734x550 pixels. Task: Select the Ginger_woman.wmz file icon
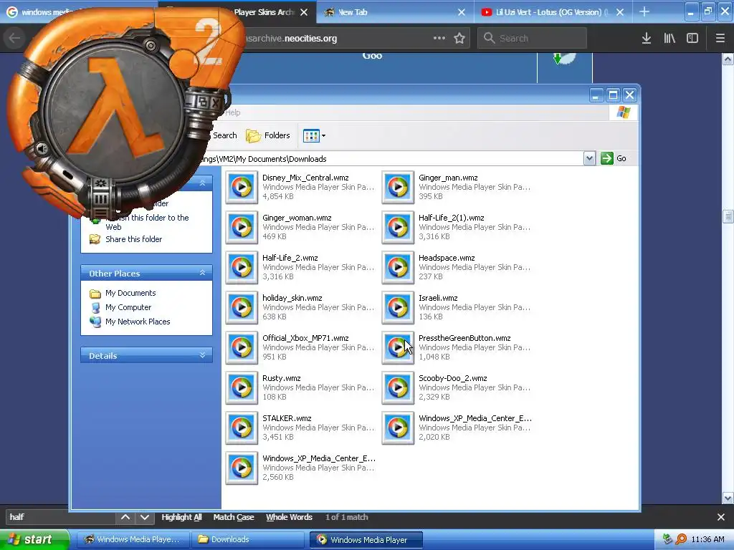pos(242,227)
